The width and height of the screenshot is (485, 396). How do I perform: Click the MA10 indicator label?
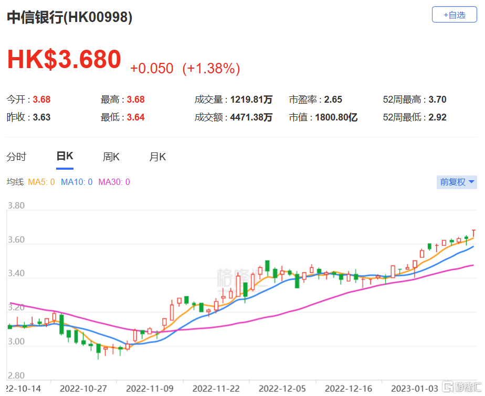tap(77, 182)
